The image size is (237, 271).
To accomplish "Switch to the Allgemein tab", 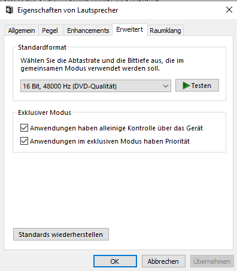I will tap(22, 31).
